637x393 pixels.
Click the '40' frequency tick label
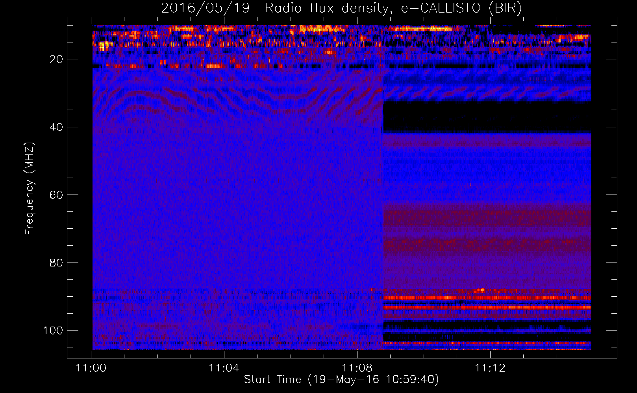tap(56, 127)
